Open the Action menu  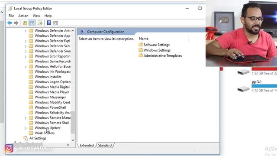[x=23, y=16]
